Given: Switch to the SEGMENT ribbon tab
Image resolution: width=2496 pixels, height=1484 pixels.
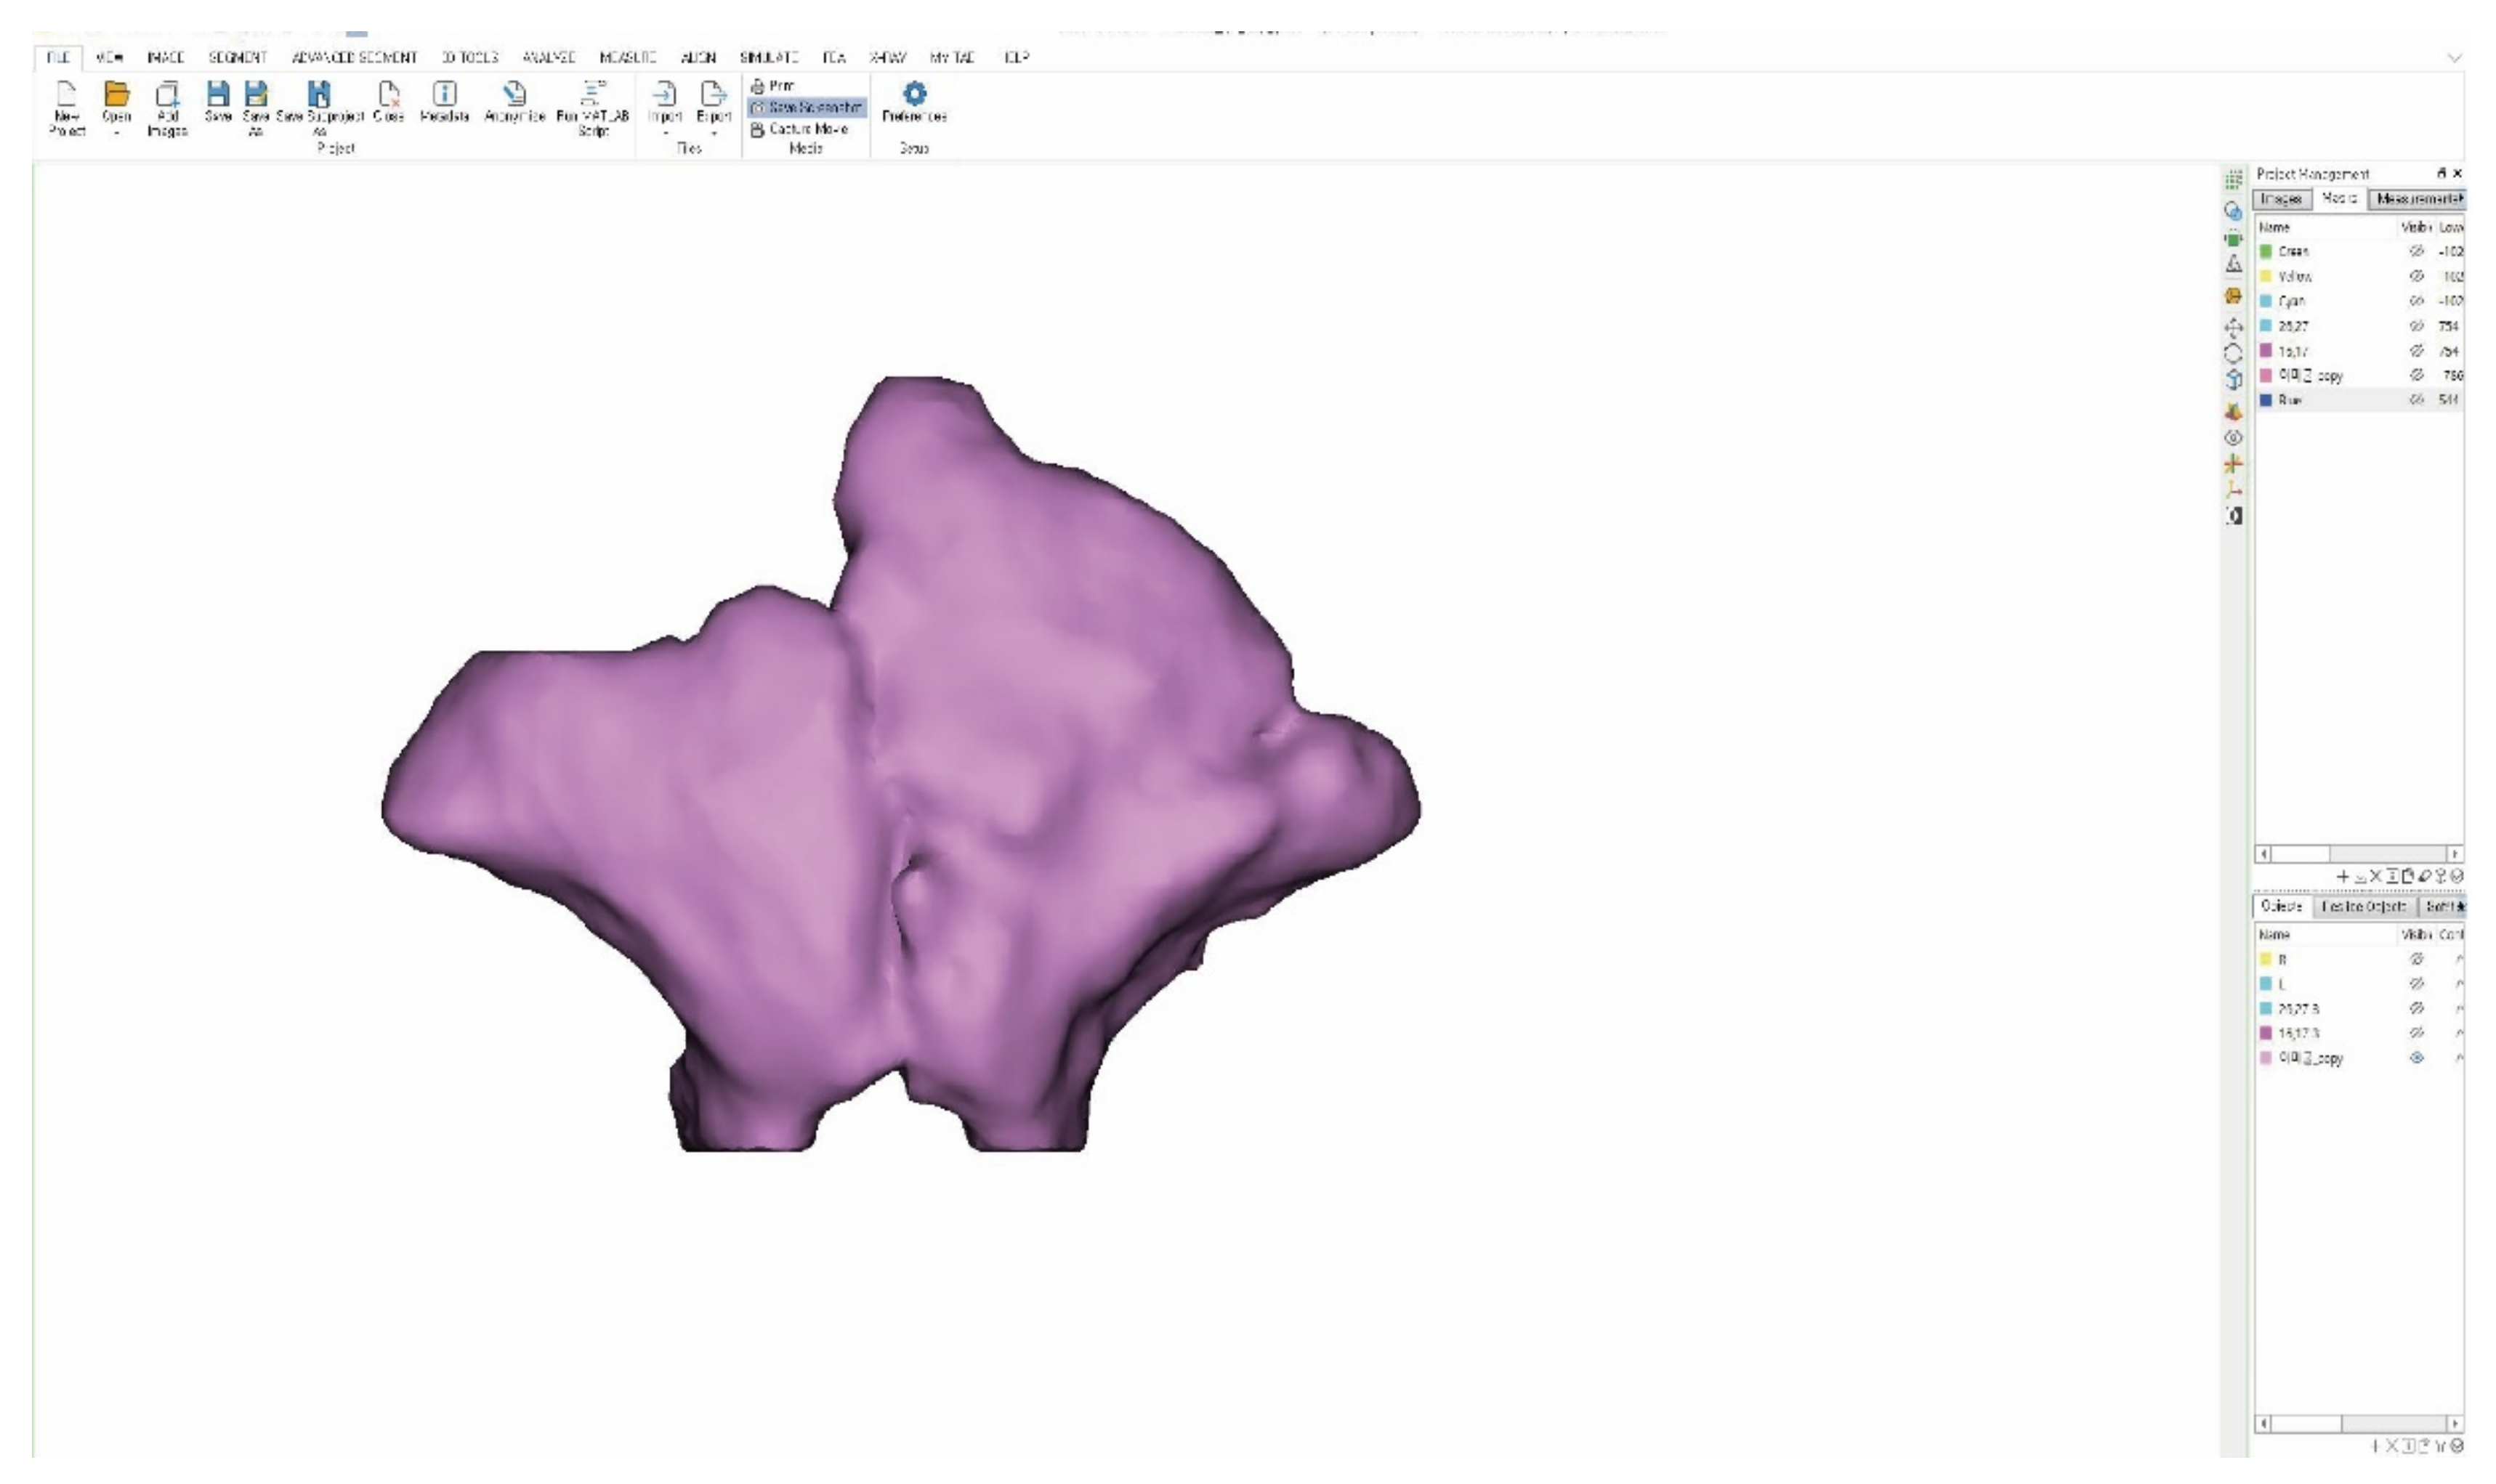Looking at the screenshot, I should point(237,58).
